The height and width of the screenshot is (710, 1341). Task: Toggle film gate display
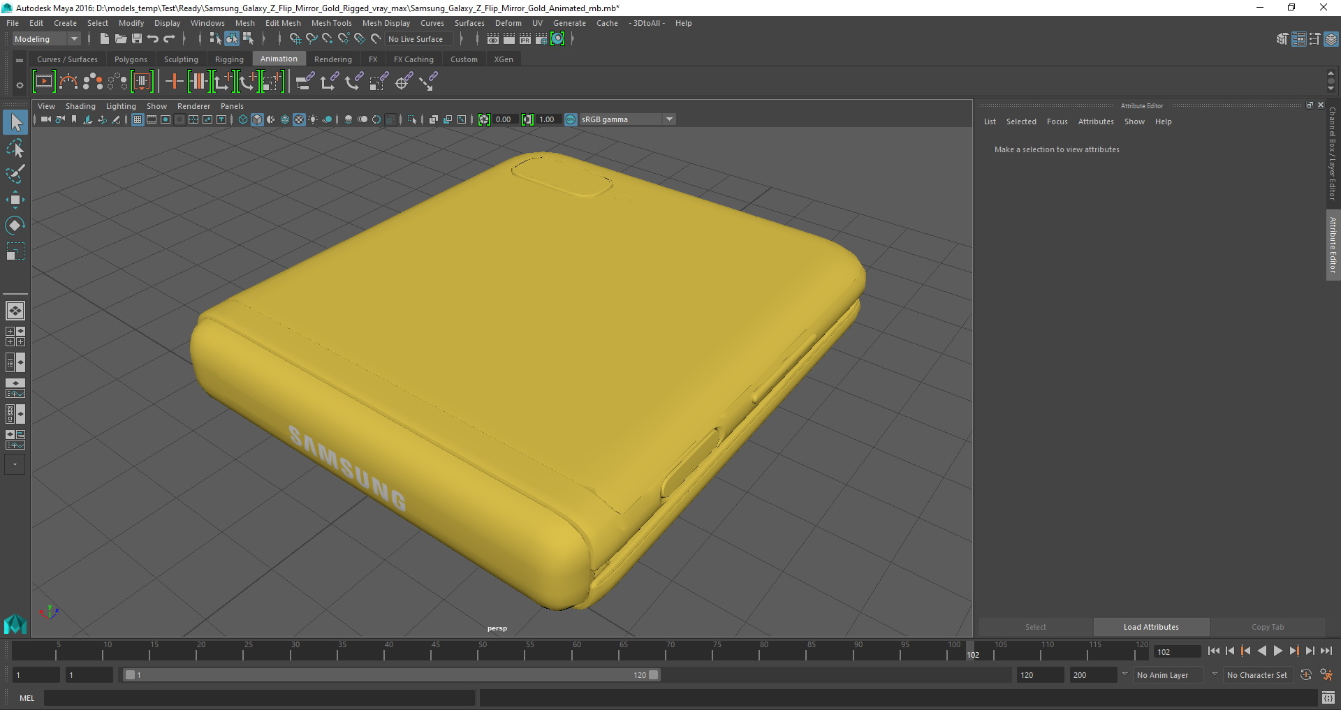(x=152, y=119)
